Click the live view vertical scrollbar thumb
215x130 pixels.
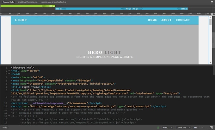(211, 22)
